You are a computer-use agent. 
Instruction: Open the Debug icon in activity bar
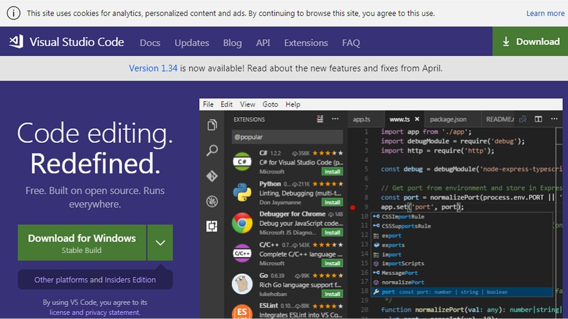point(213,201)
